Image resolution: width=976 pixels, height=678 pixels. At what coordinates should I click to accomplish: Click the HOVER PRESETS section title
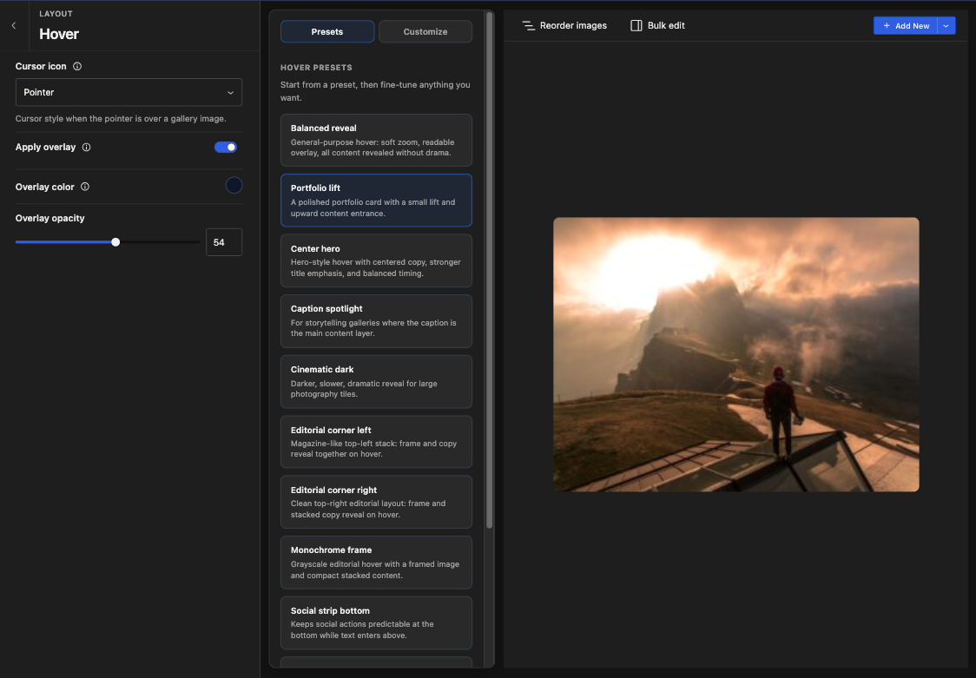point(316,67)
